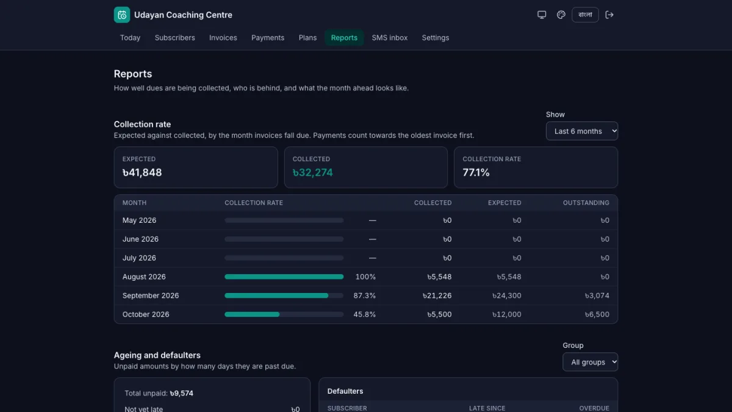Click the Udayan Coaching Centre title
The width and height of the screenshot is (732, 412).
pos(183,15)
